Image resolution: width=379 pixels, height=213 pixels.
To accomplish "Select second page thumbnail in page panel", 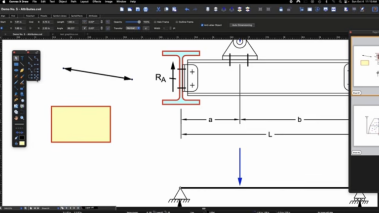I will [x=366, y=126].
